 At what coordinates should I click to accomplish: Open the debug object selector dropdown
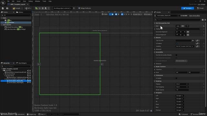tap(62, 8)
